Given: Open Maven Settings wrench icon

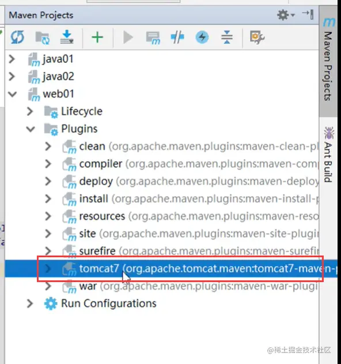Looking at the screenshot, I should 257,37.
